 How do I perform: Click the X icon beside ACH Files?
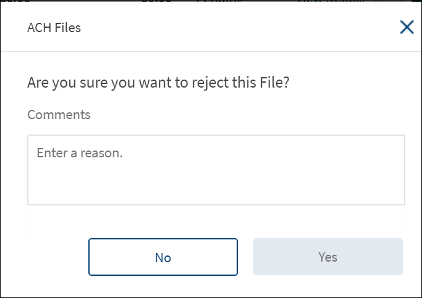pyautogui.click(x=407, y=27)
